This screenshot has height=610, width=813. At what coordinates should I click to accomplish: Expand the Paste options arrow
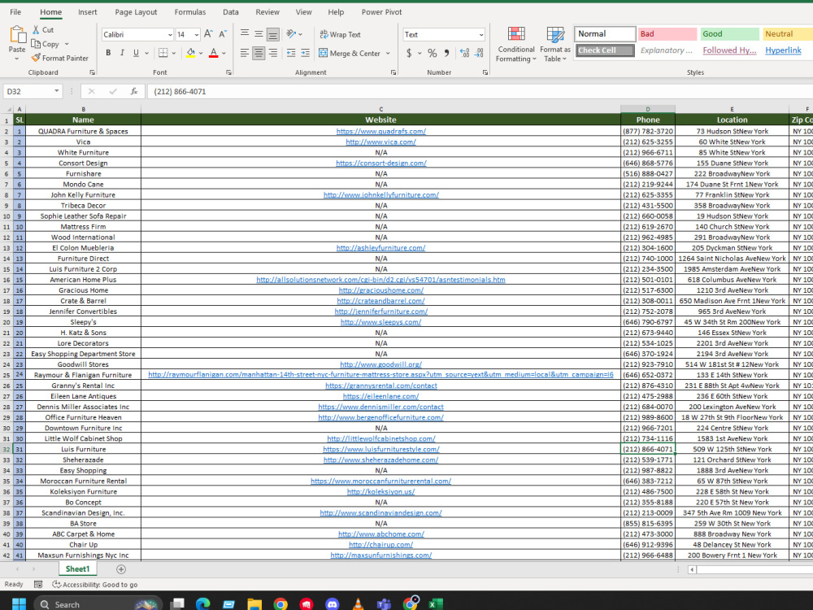(x=17, y=58)
